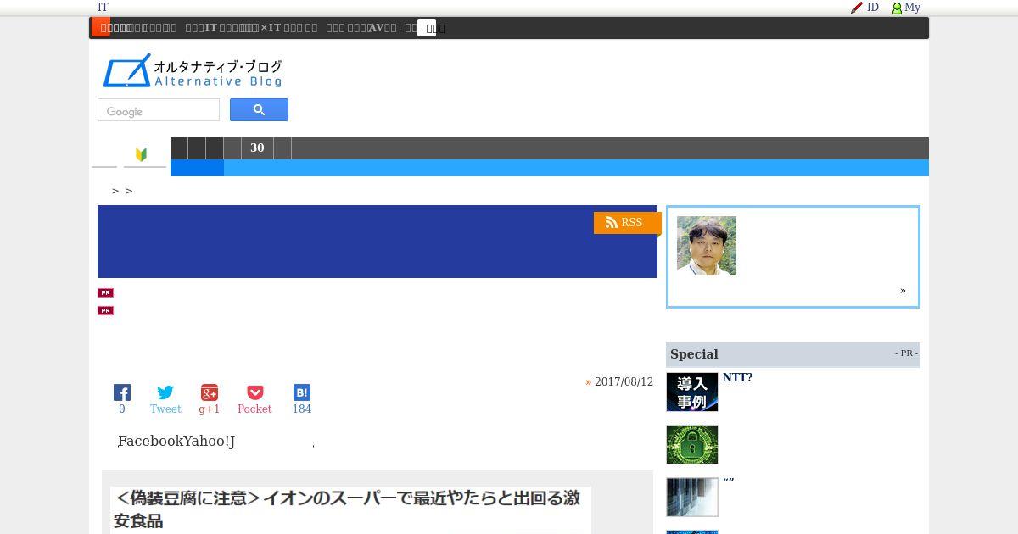Open the green My user icon link
The image size is (1018, 534).
click(x=905, y=8)
